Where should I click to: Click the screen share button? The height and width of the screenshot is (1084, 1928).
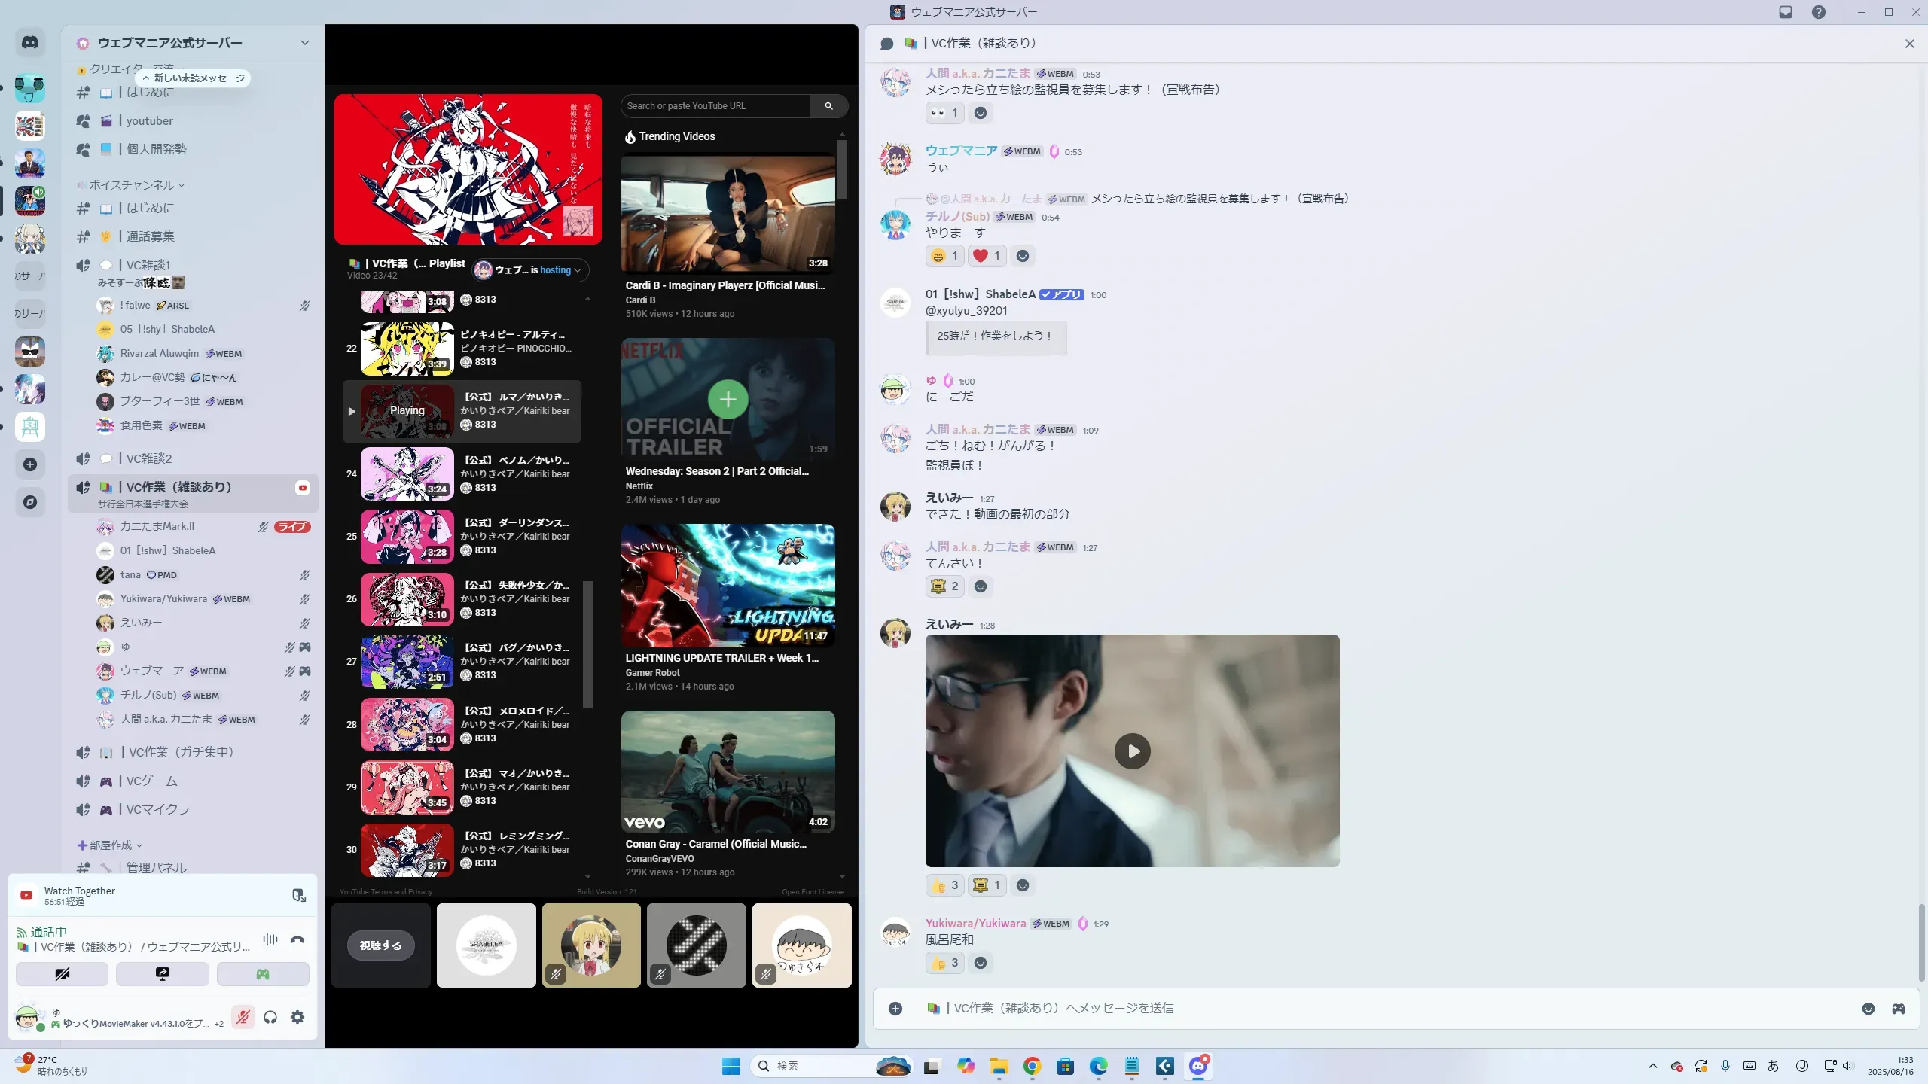click(163, 974)
